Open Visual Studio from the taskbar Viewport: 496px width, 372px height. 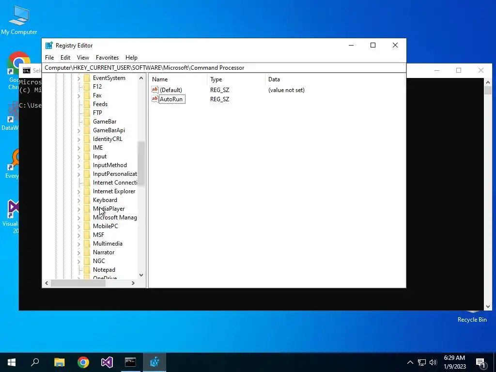pos(107,362)
